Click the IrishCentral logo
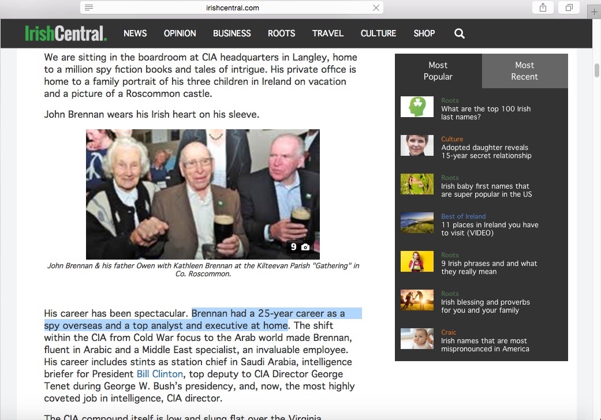 point(66,33)
